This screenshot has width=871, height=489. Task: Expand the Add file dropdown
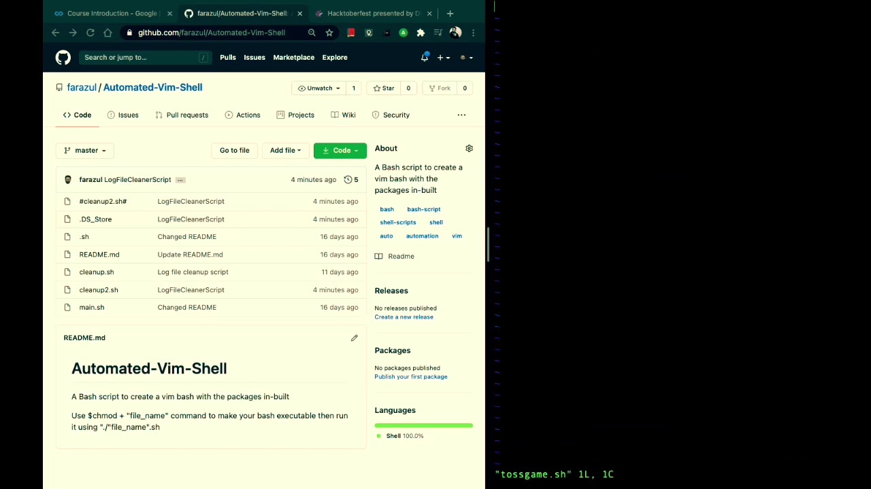[285, 150]
